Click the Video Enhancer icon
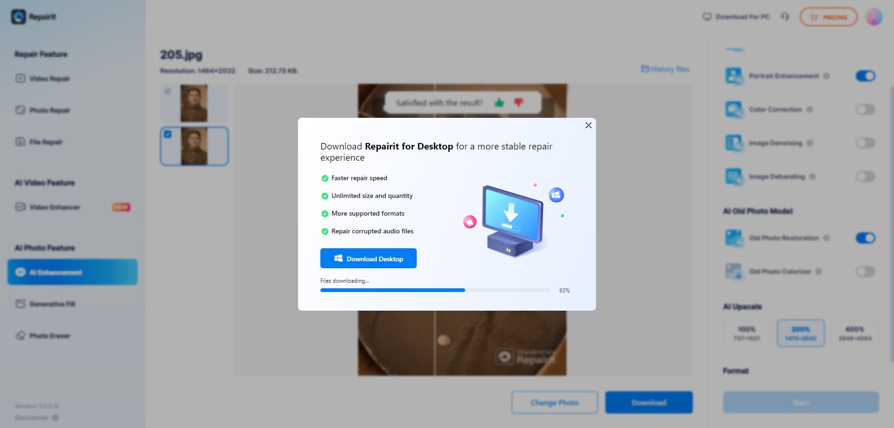894x428 pixels. point(20,207)
